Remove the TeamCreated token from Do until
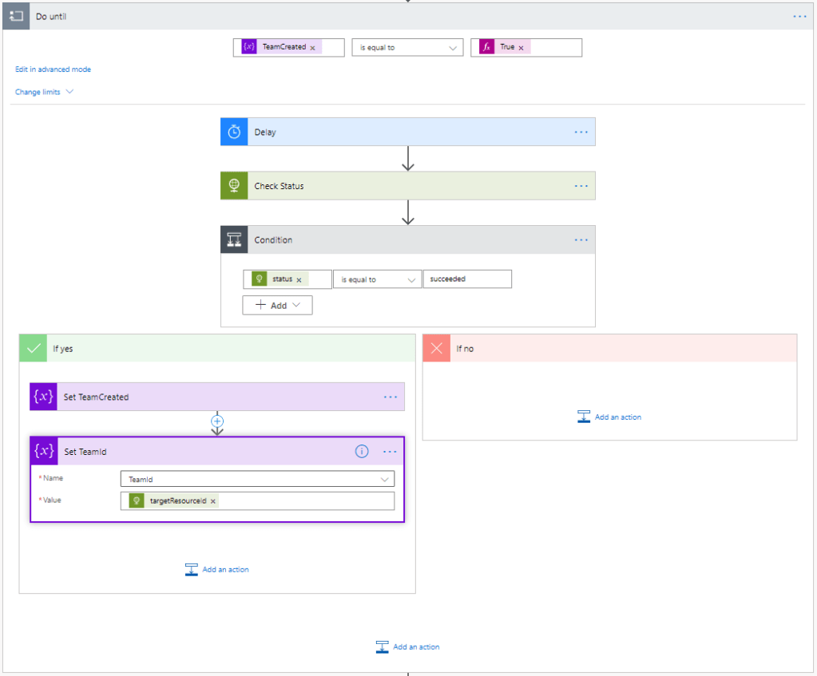Image resolution: width=817 pixels, height=676 pixels. (x=312, y=48)
